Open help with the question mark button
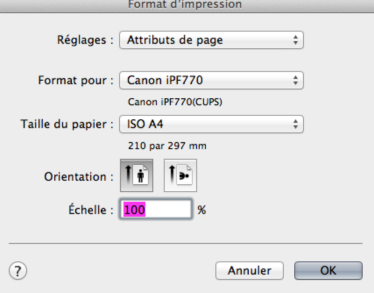The width and height of the screenshot is (374, 293). (x=18, y=270)
